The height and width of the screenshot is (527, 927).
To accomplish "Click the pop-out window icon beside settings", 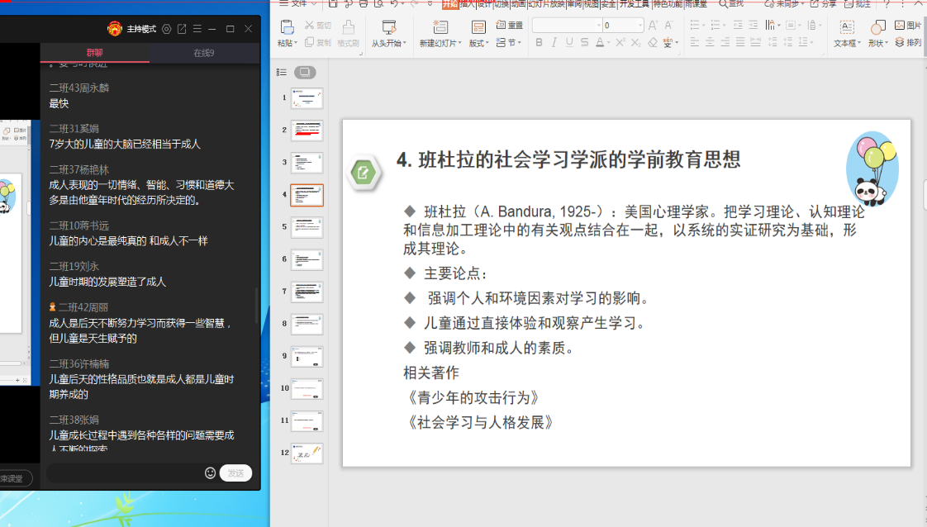I will tap(182, 29).
